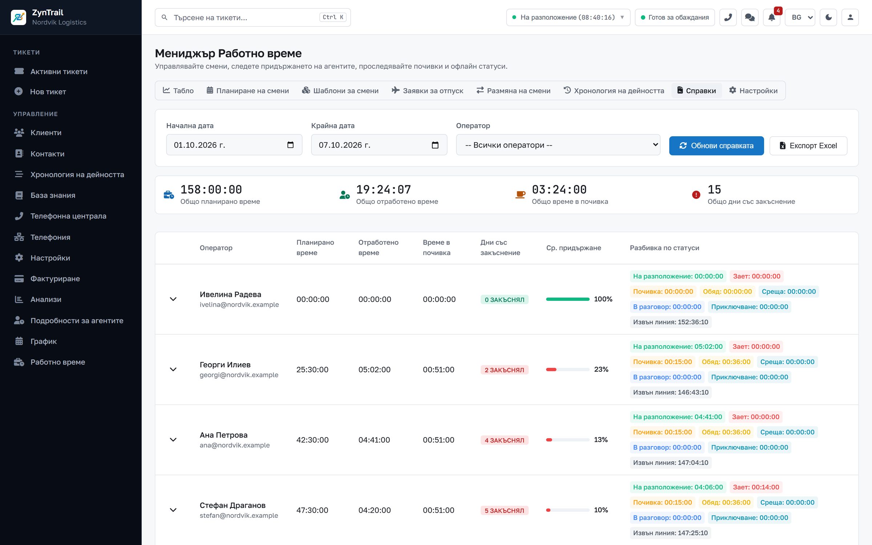This screenshot has width=872, height=545.
Task: Switch to the Заявки за отпуск tab
Action: 427,90
